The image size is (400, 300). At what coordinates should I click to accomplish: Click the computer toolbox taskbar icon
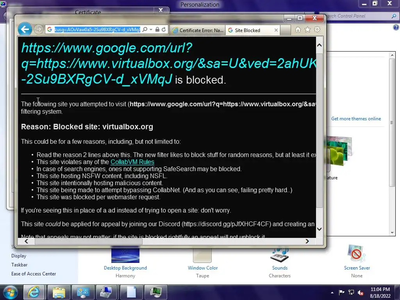[x=107, y=292]
